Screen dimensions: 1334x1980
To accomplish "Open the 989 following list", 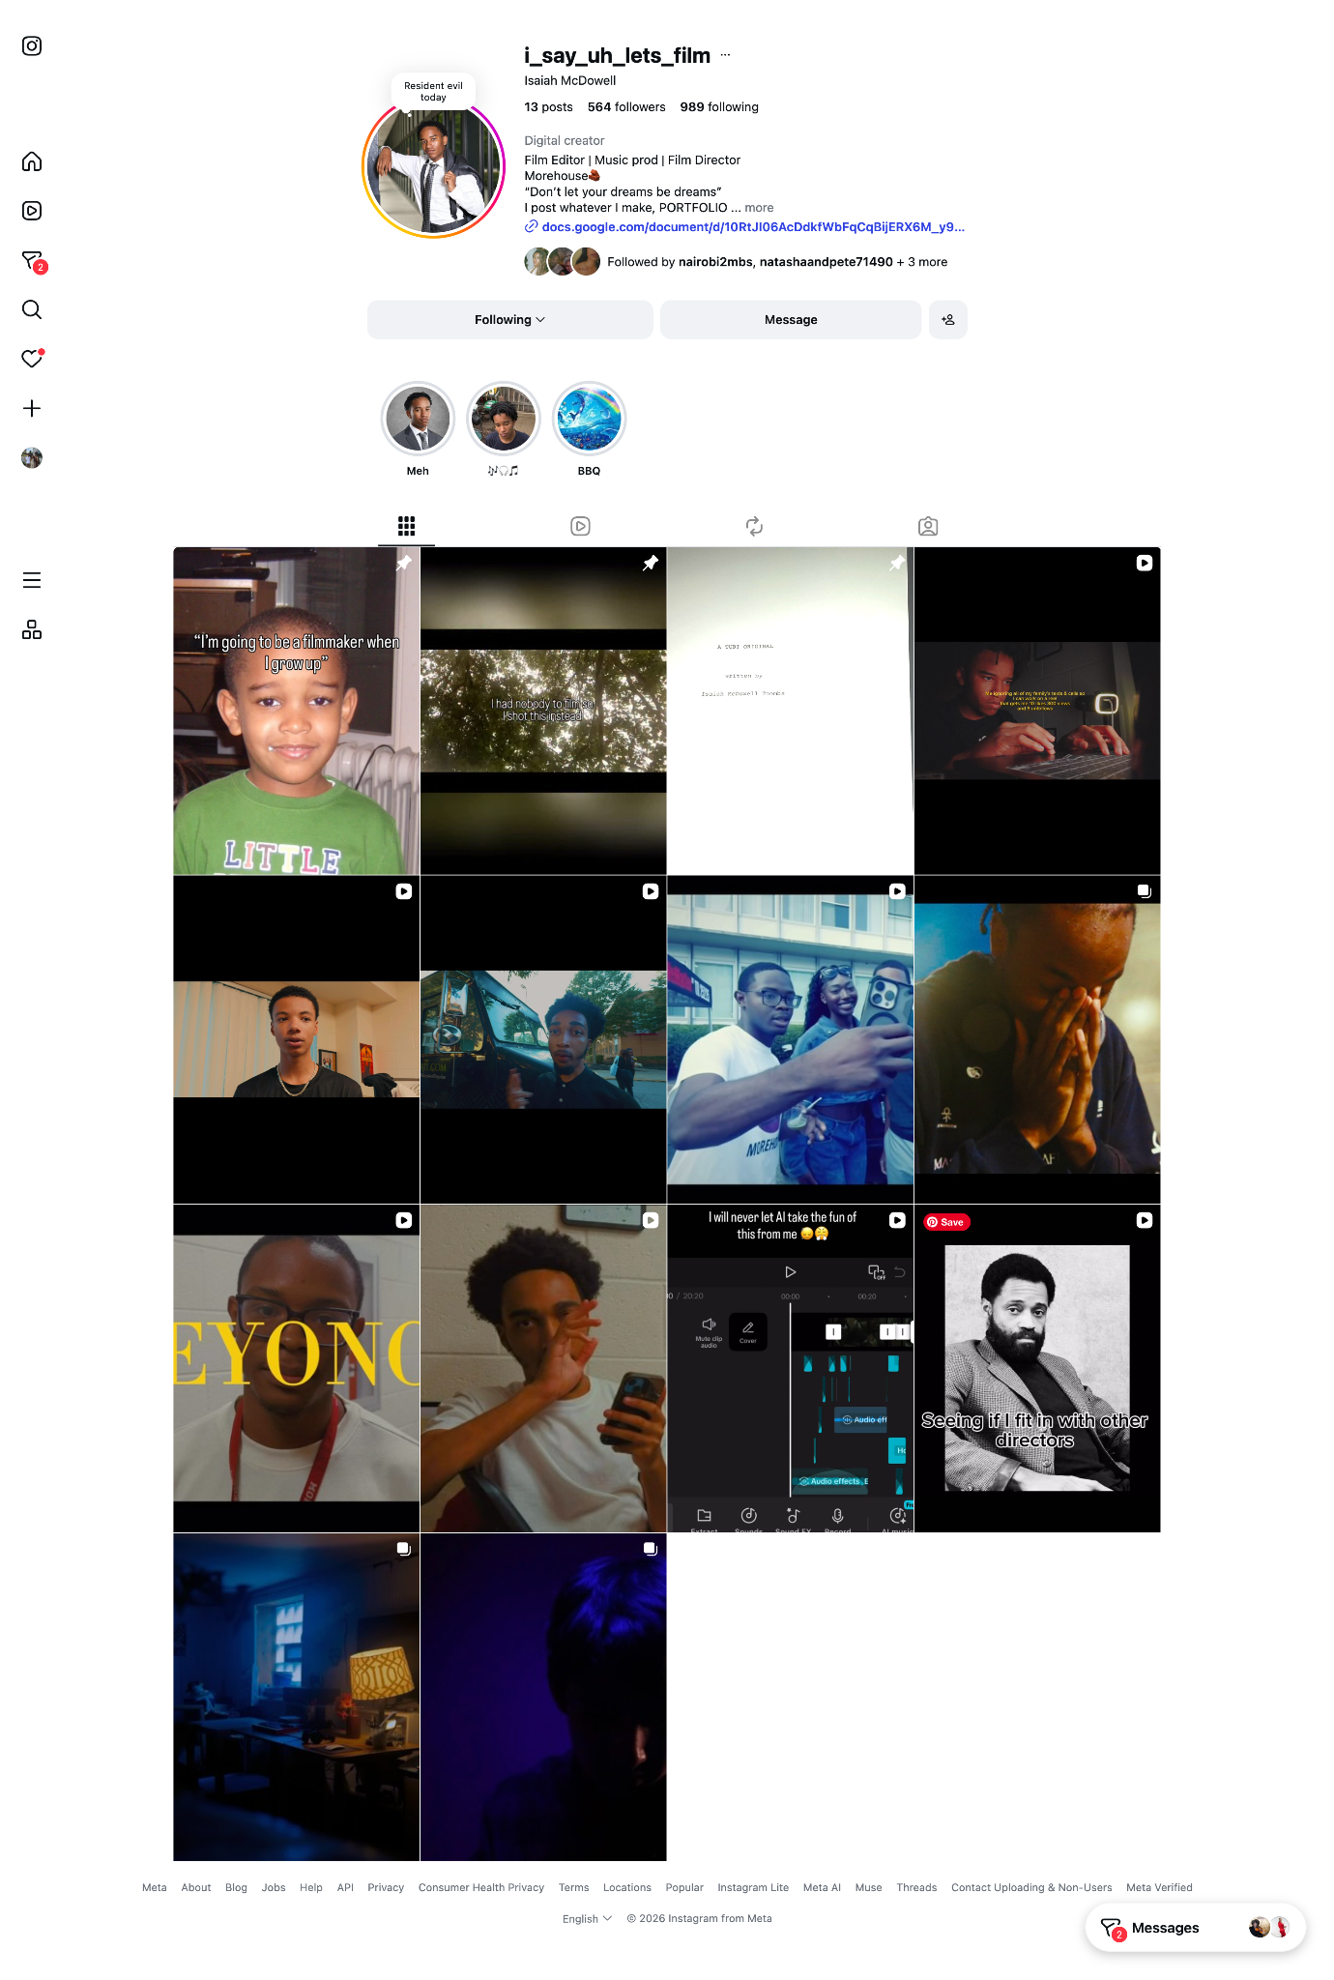I will [719, 107].
